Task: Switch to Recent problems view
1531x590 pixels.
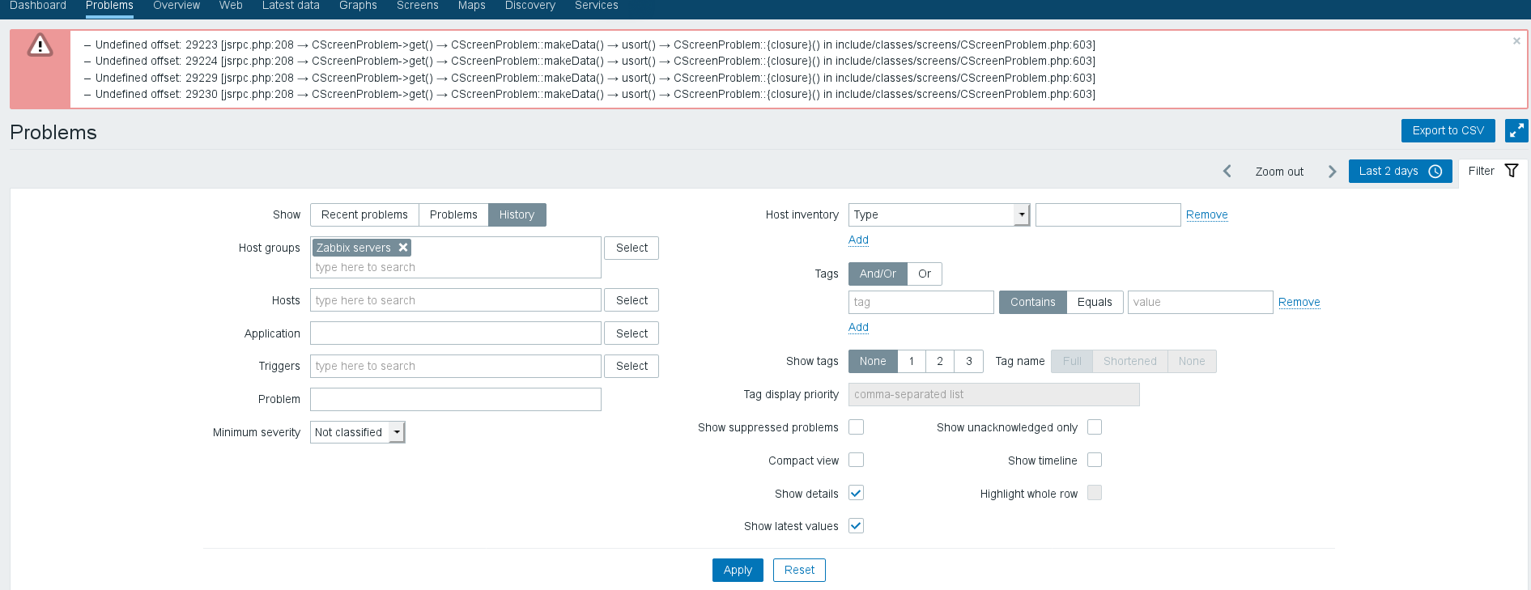Action: (364, 214)
